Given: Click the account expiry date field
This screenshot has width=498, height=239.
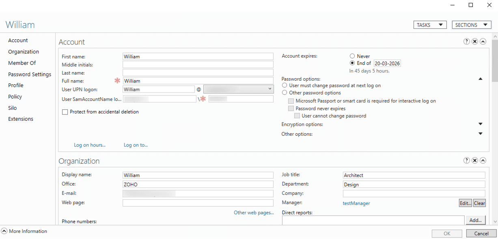Looking at the screenshot, I should point(386,63).
